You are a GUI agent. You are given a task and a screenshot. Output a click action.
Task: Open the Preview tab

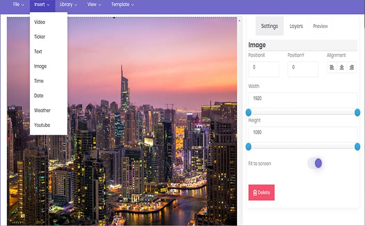click(320, 26)
